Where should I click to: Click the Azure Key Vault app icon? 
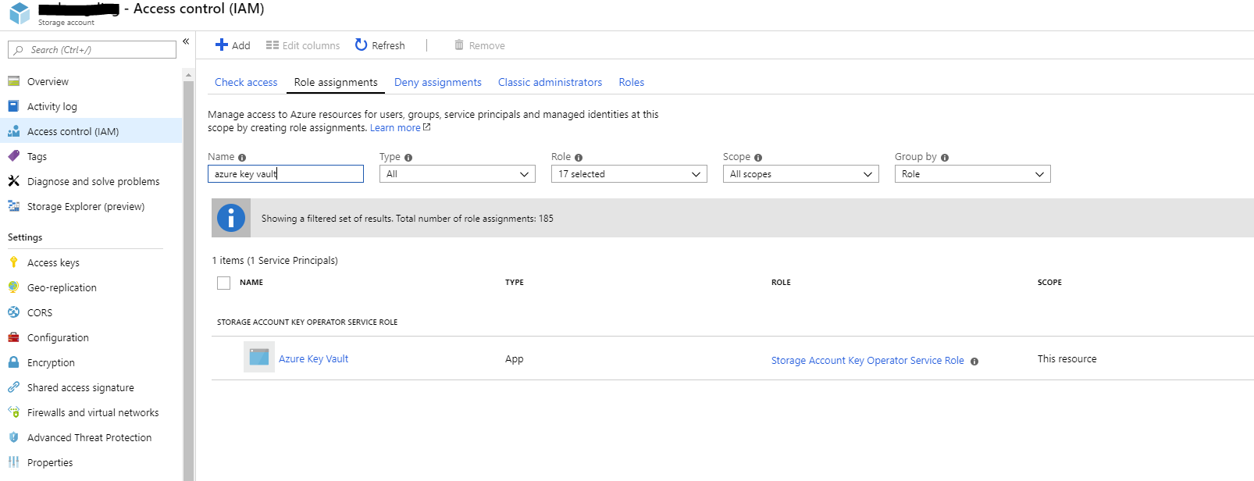(x=258, y=358)
